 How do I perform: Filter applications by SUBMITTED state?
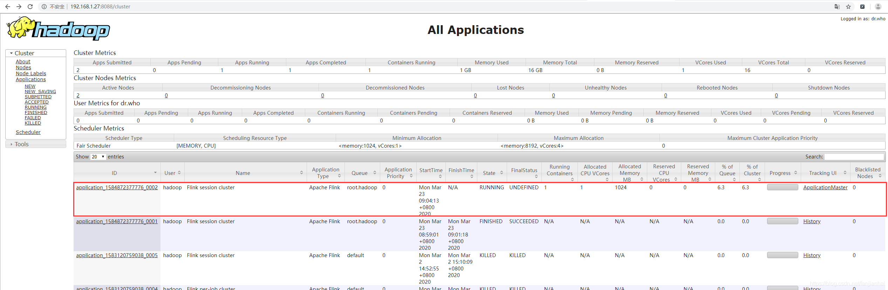pyautogui.click(x=38, y=97)
